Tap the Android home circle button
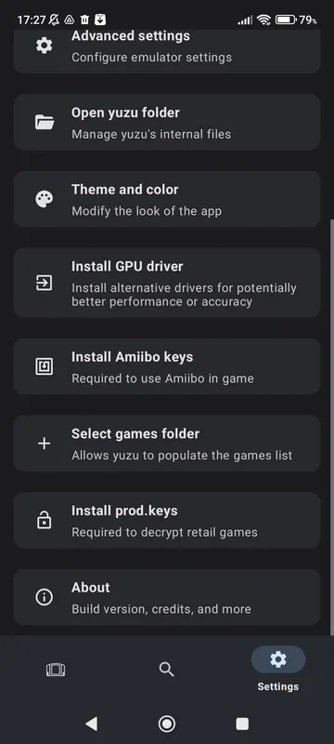 coord(166,724)
